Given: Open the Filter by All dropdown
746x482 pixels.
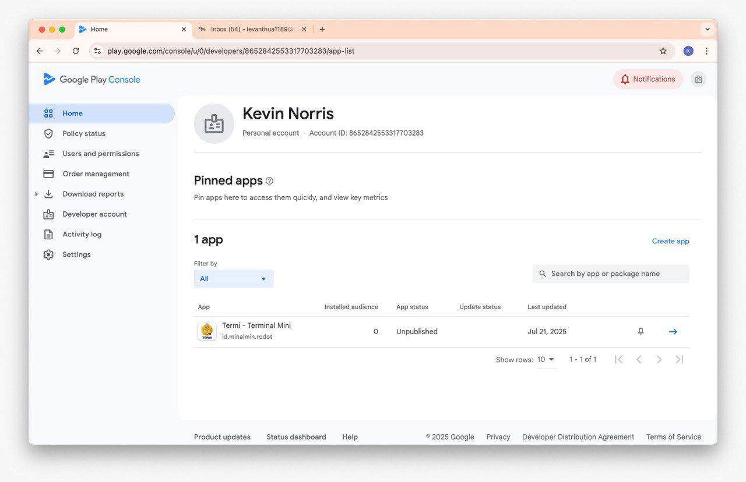Looking at the screenshot, I should tap(234, 279).
